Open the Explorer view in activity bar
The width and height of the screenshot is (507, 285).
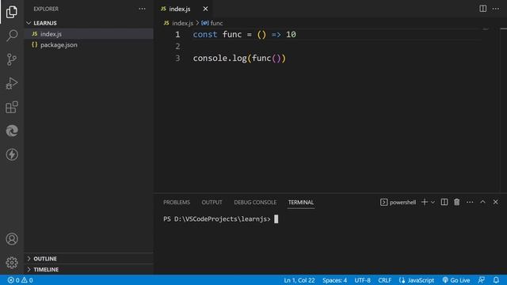pyautogui.click(x=12, y=12)
